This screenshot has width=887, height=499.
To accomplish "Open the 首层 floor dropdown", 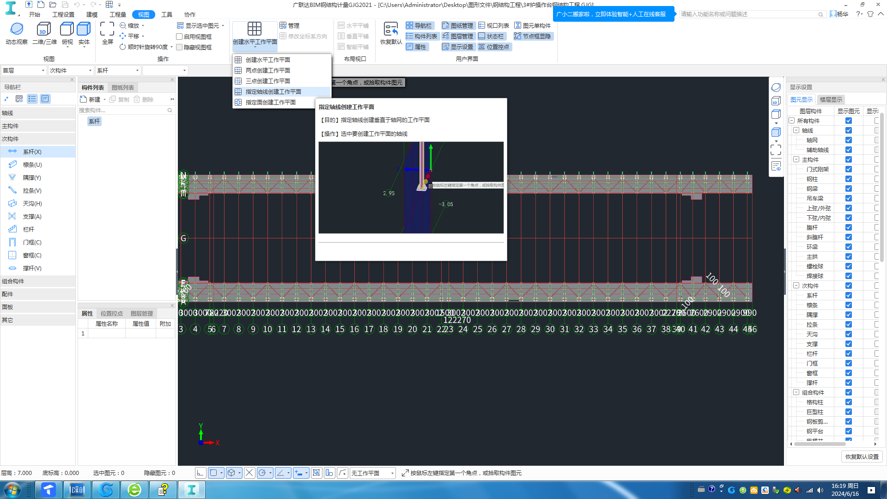I will point(24,71).
